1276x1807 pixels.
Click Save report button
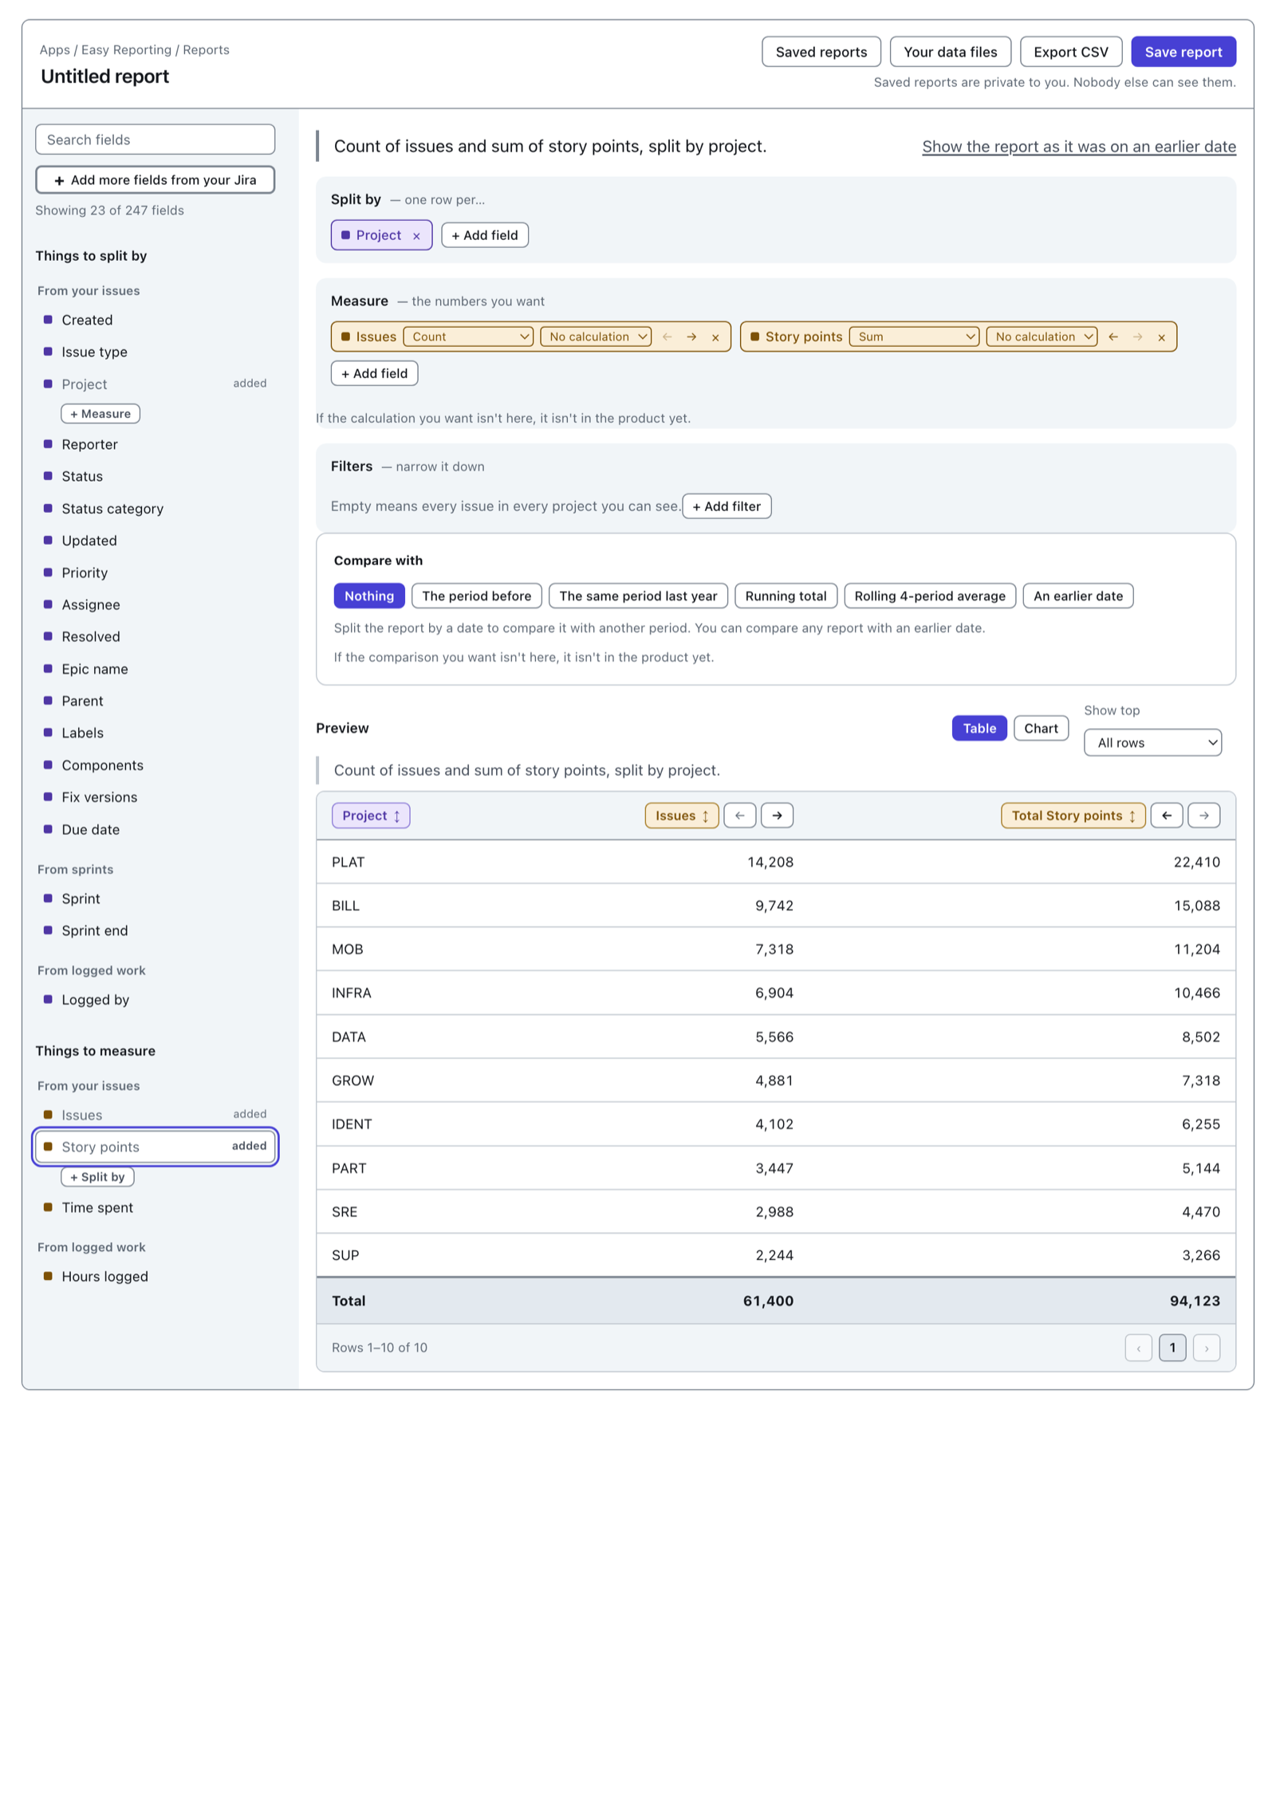1183,52
